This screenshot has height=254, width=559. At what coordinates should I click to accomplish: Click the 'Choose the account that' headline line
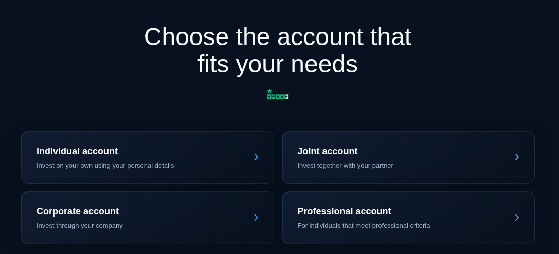click(x=278, y=36)
